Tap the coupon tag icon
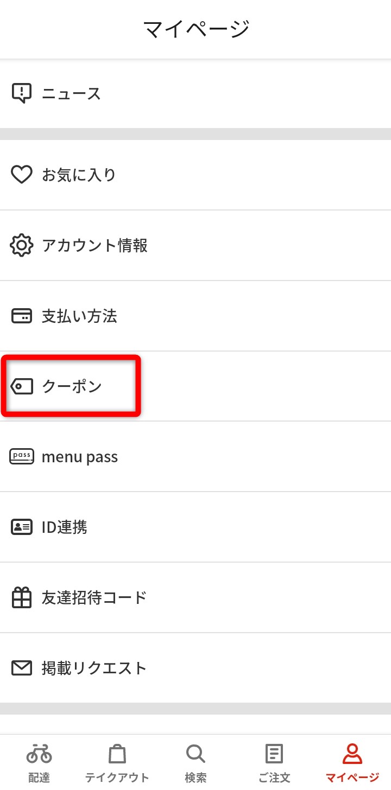Viewport: 391px width, 790px height. [x=22, y=386]
